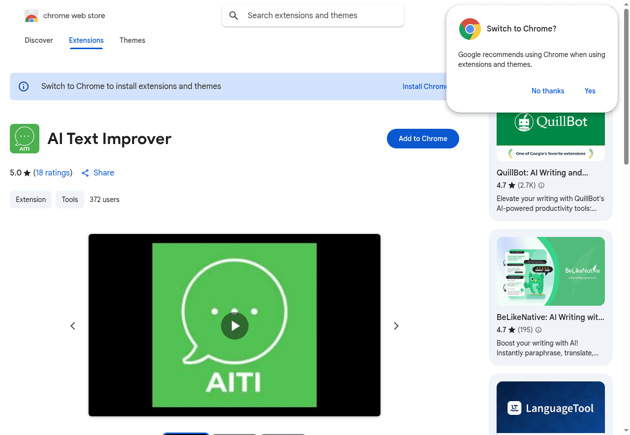Go back in the carousel with the left arrow
The height and width of the screenshot is (435, 630).
(72, 325)
